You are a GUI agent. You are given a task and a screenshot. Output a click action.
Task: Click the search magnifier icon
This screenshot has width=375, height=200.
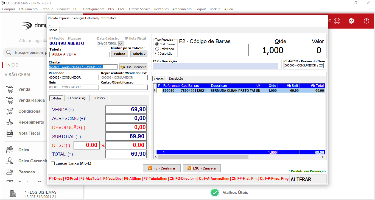coord(9,52)
